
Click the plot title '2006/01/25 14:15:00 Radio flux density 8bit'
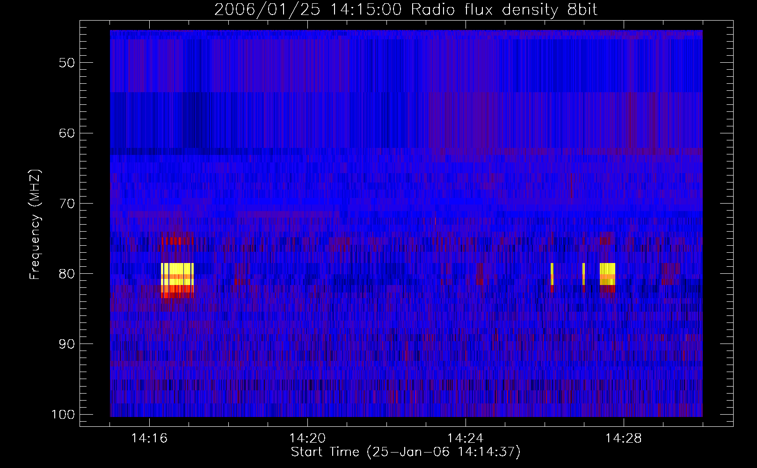click(x=406, y=9)
